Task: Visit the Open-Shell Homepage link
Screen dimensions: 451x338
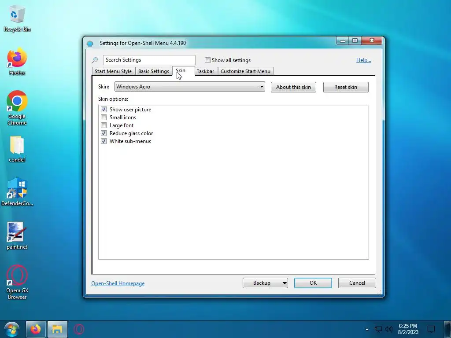Action: coord(118,283)
